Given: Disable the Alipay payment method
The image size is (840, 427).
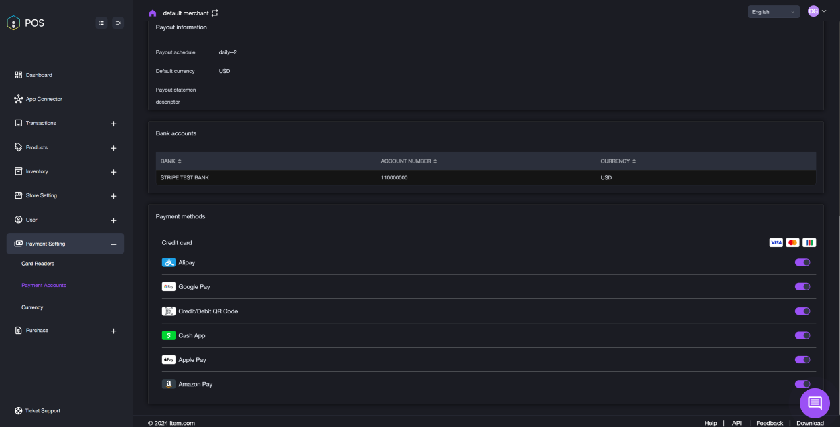Looking at the screenshot, I should [802, 262].
